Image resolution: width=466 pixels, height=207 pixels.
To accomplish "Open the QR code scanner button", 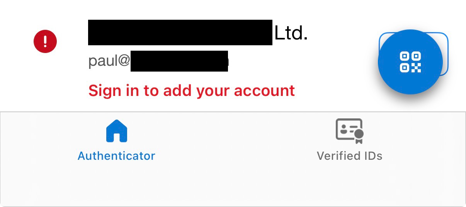I will pos(410,62).
